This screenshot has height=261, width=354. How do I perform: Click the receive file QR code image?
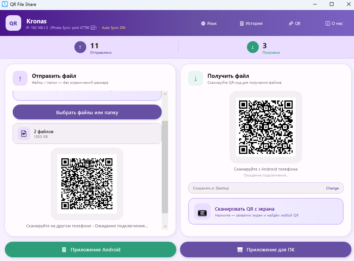[x=266, y=127]
